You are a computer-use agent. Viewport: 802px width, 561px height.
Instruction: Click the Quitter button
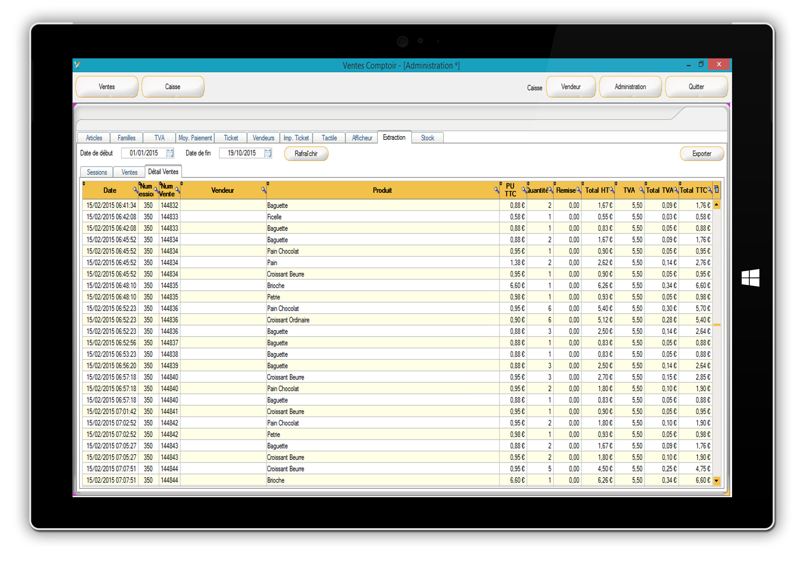point(696,87)
